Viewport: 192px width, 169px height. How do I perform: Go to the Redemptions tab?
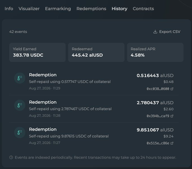pos(91,9)
